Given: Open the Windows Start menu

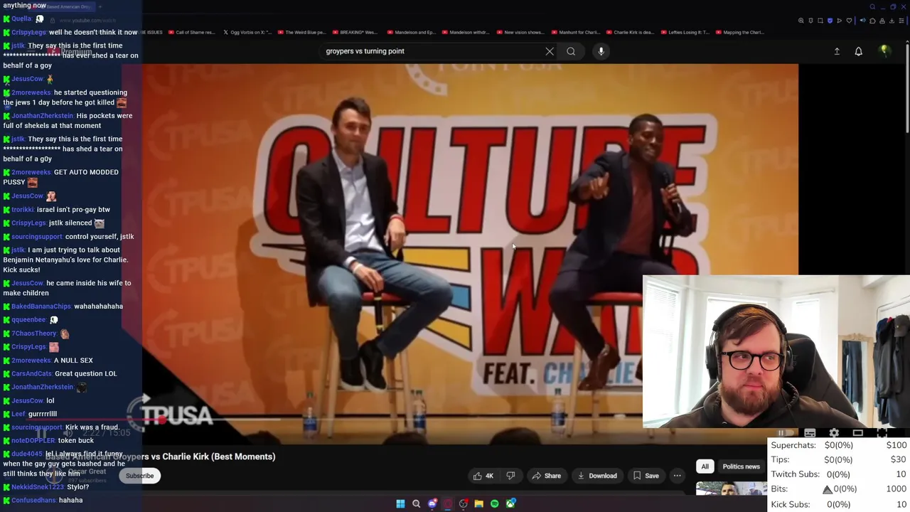Looking at the screenshot, I should click(400, 503).
